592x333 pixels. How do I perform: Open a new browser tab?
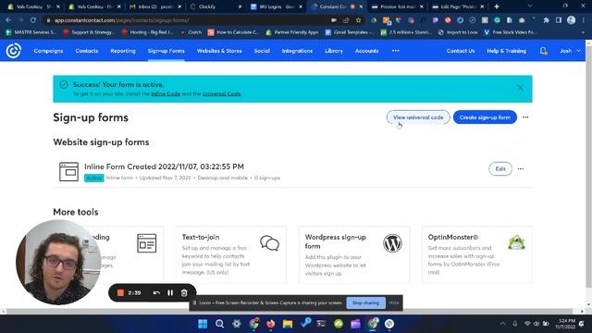tap(497, 6)
